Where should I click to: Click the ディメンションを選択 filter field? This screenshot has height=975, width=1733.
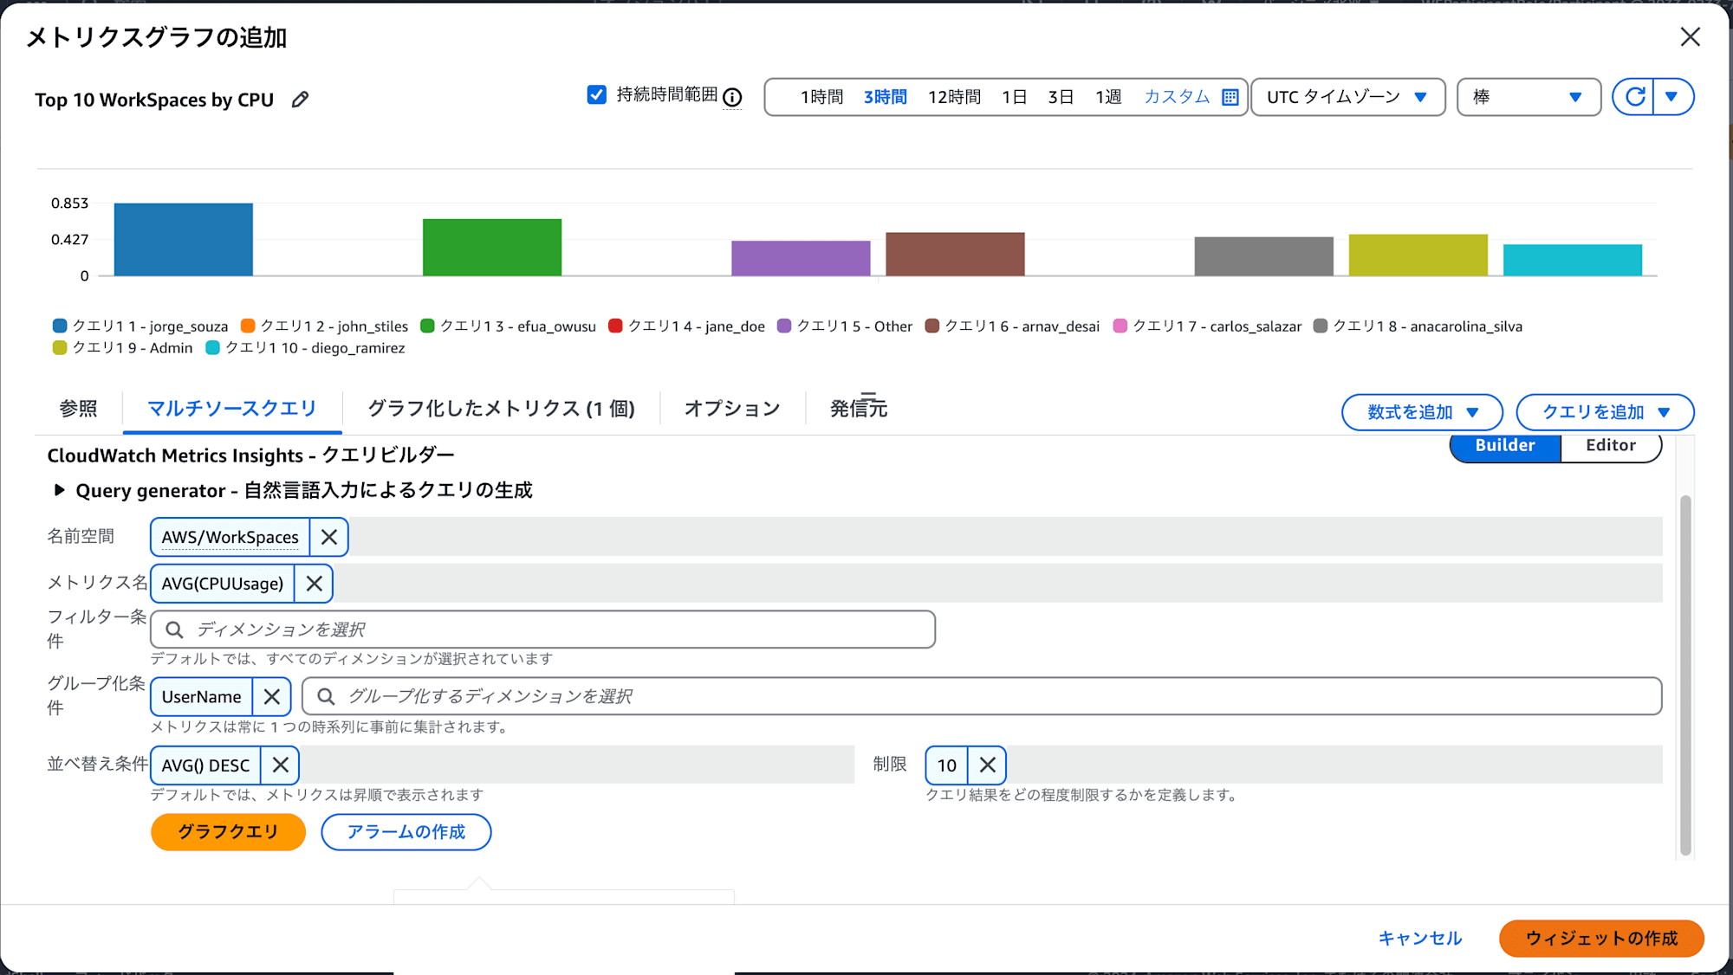point(543,630)
